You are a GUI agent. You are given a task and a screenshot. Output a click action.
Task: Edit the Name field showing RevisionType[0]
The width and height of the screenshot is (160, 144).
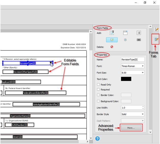[x=133, y=60]
